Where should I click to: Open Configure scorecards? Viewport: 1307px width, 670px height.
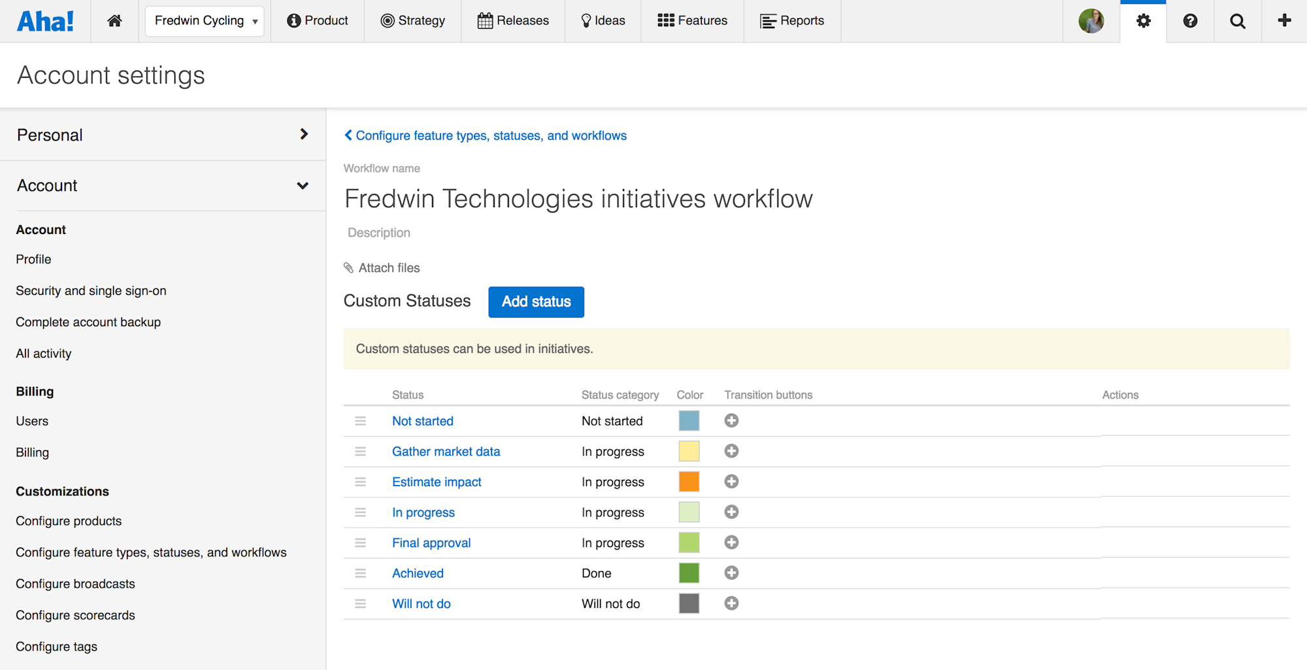pyautogui.click(x=75, y=615)
